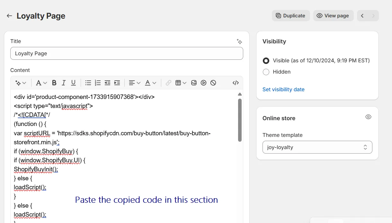Insert an image using the toolbar icon
The image size is (392, 223).
click(x=194, y=83)
